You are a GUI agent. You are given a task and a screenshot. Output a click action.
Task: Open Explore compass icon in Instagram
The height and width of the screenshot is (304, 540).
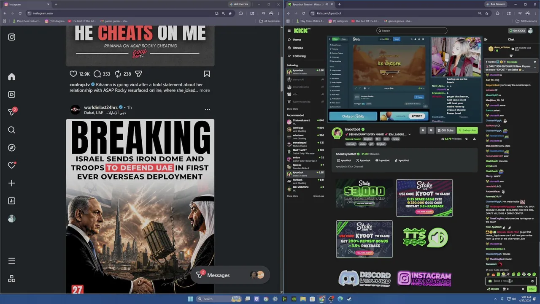(x=12, y=148)
